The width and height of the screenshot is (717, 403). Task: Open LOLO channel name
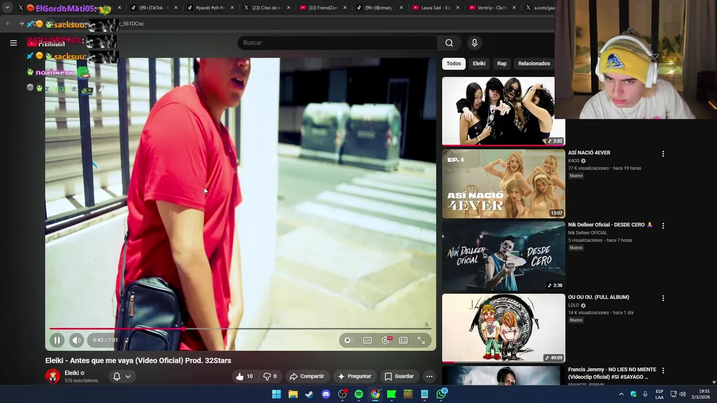(x=574, y=305)
